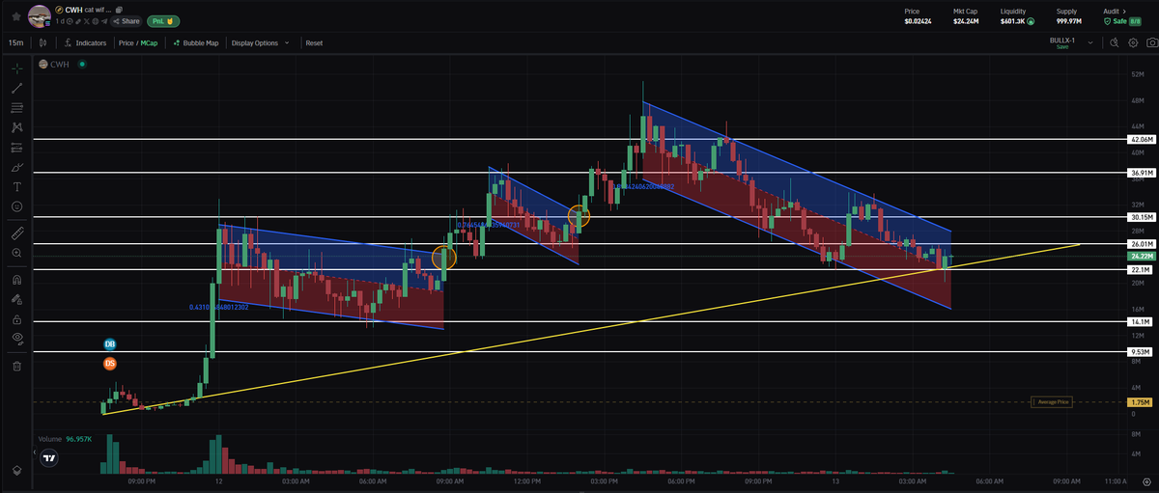Image resolution: width=1159 pixels, height=493 pixels.
Task: Select the 30.15M horizontal line label
Action: [1140, 217]
